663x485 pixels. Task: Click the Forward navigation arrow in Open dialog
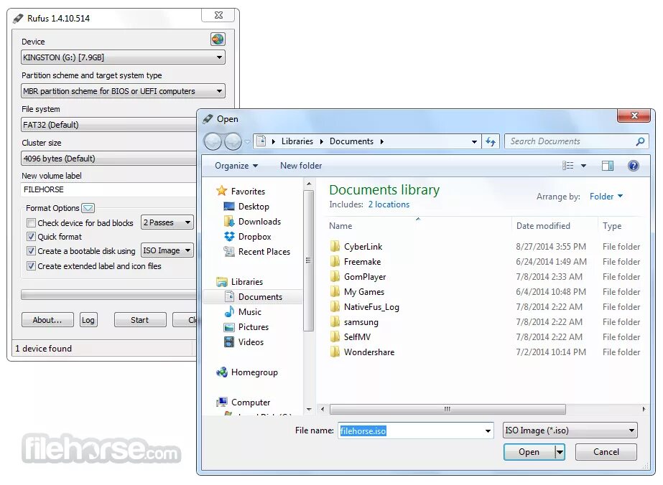click(x=233, y=141)
